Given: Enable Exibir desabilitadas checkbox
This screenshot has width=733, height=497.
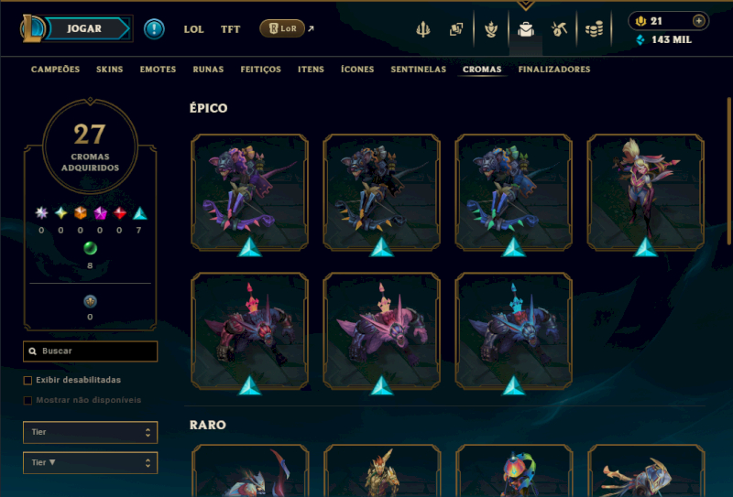Looking at the screenshot, I should pyautogui.click(x=27, y=380).
